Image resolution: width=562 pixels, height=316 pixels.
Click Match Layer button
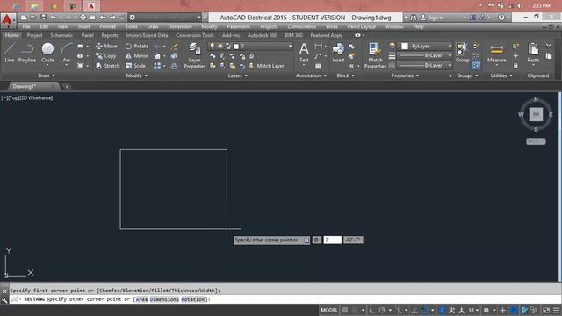[x=266, y=66]
